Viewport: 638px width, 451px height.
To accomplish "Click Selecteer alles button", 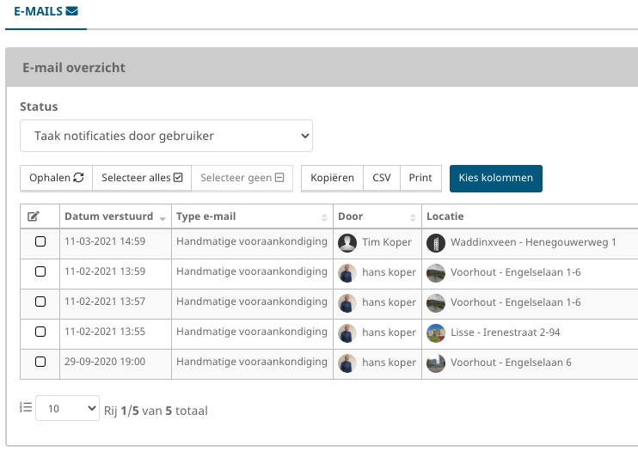I will click(142, 178).
